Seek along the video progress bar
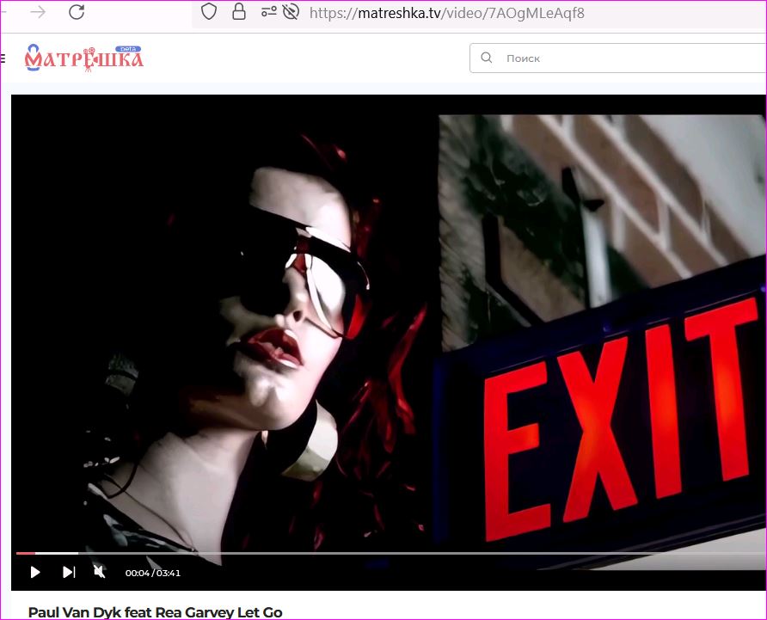This screenshot has width=767, height=620. coord(391,554)
